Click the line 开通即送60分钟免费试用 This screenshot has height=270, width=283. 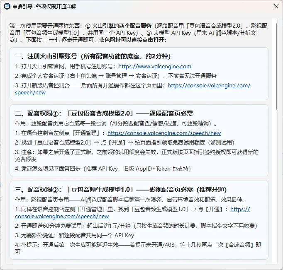pos(136,226)
